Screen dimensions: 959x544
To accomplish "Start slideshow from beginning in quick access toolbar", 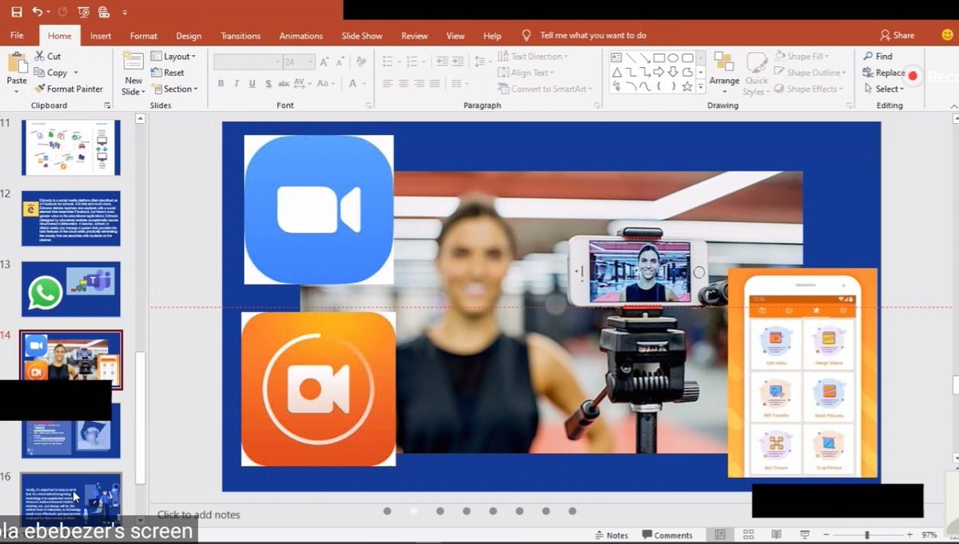I will pos(84,12).
